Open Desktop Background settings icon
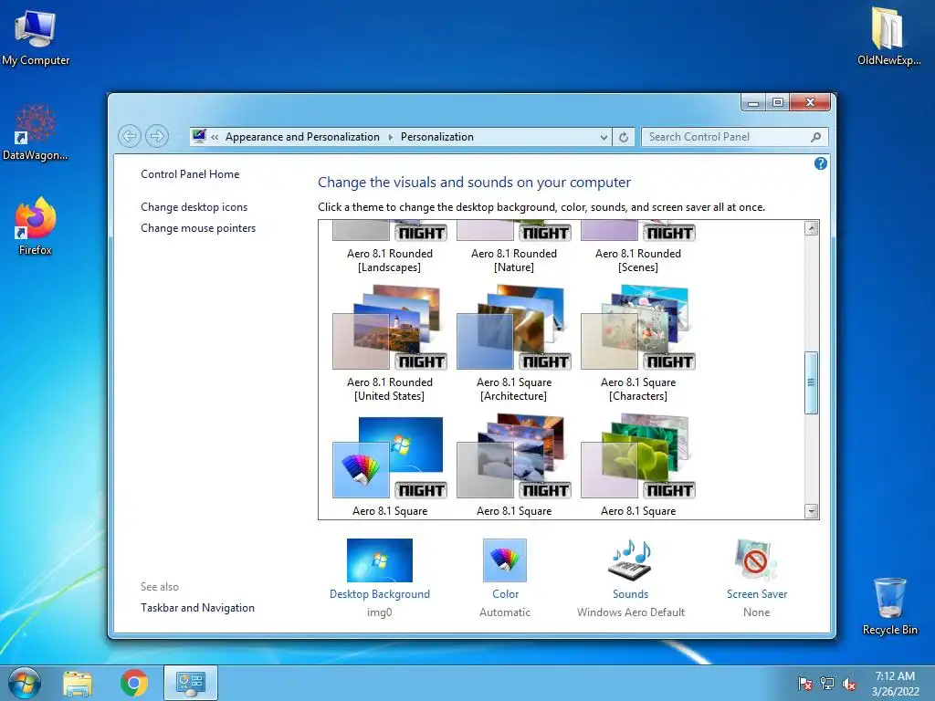Screen dimensions: 935x701 tap(379, 560)
